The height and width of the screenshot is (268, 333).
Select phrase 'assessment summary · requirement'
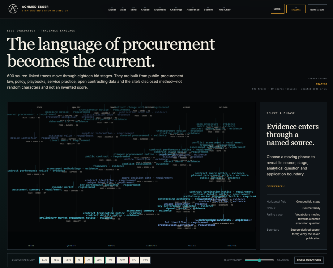37,190
